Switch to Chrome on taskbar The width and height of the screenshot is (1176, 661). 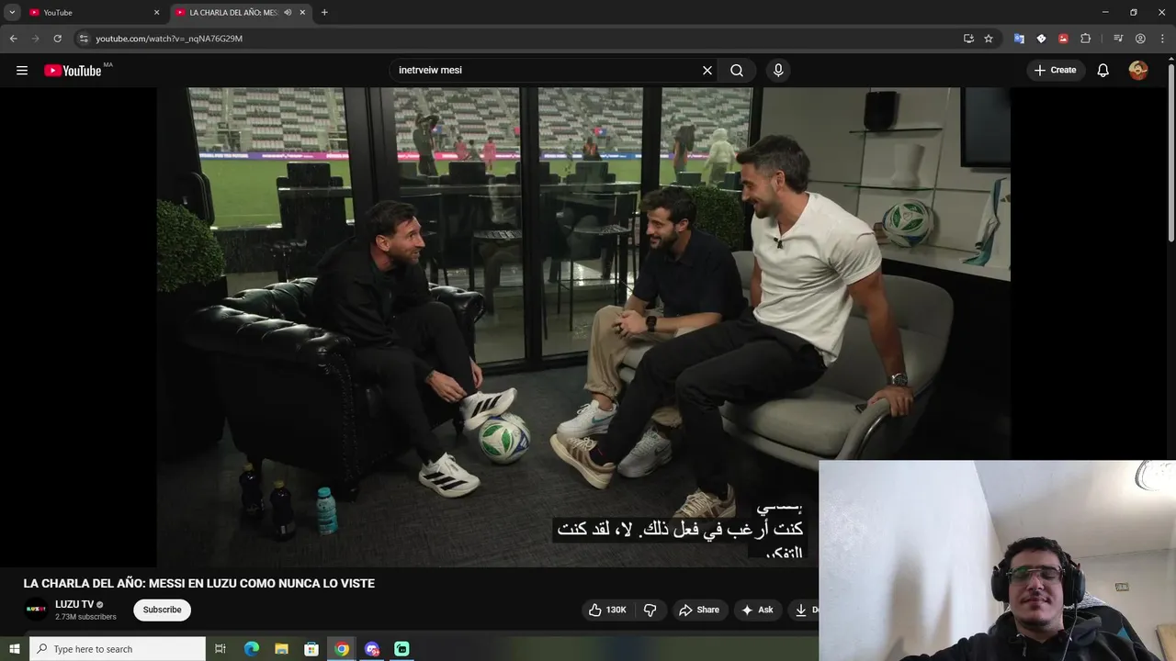(342, 649)
